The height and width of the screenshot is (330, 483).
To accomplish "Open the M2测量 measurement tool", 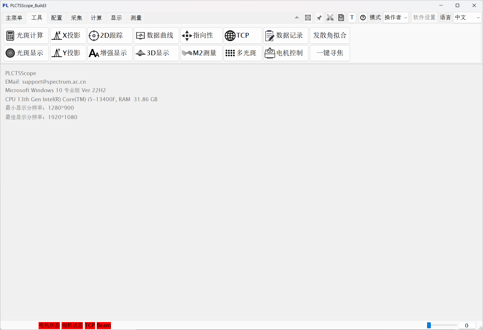I will point(201,53).
